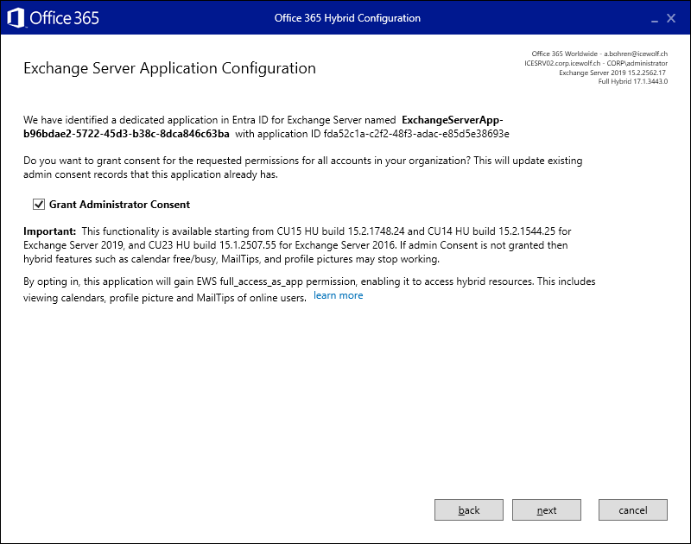Screen dimensions: 691x544
Task: Click the Exchange Server Application Configuration heading
Action: point(169,68)
